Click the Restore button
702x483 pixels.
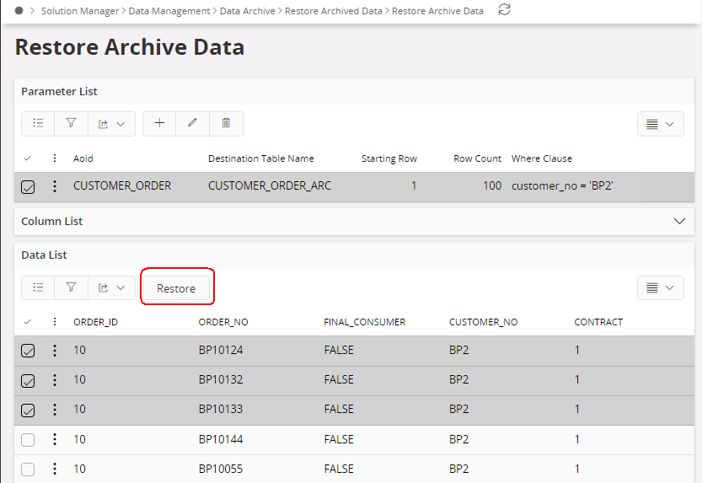176,288
